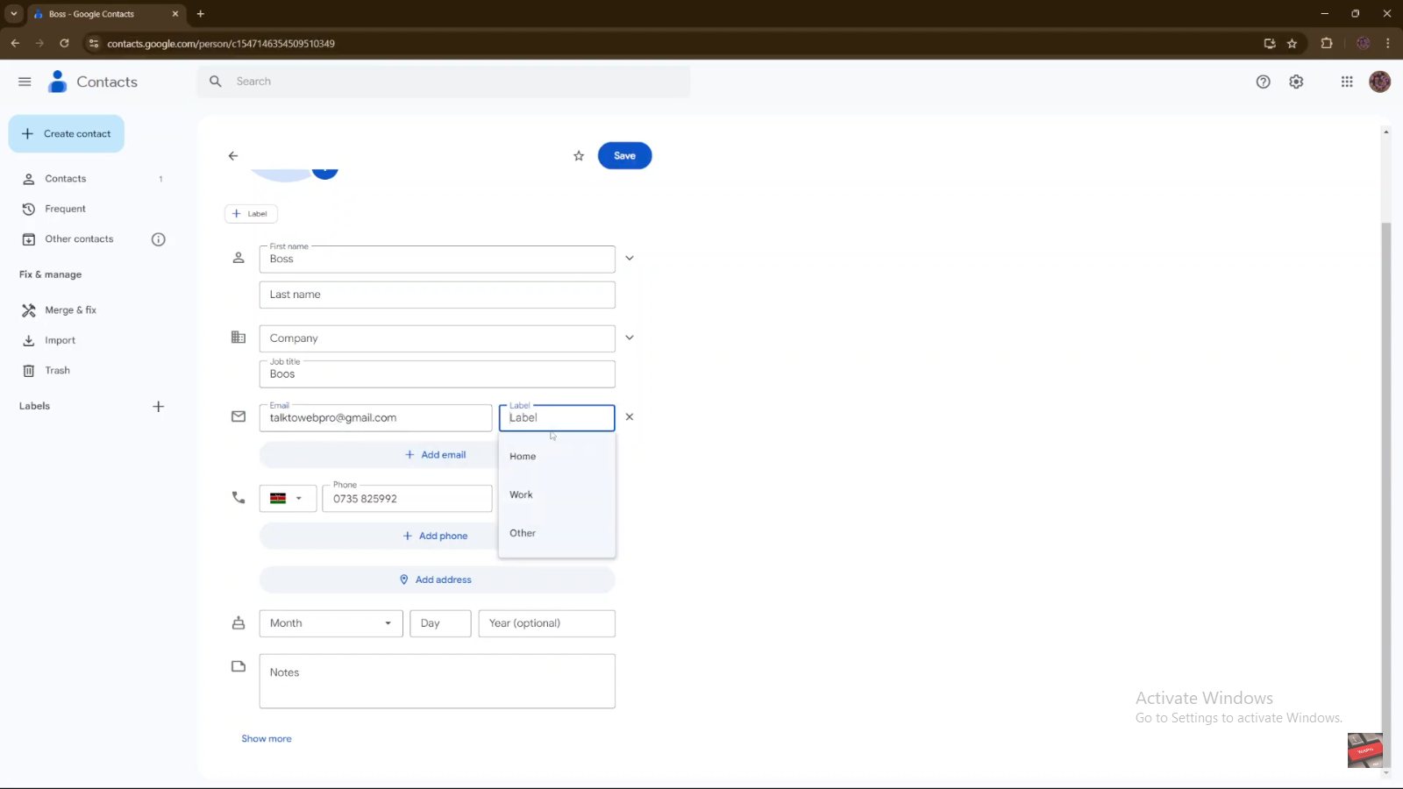Click Create contact button
Image resolution: width=1403 pixels, height=789 pixels.
click(67, 134)
